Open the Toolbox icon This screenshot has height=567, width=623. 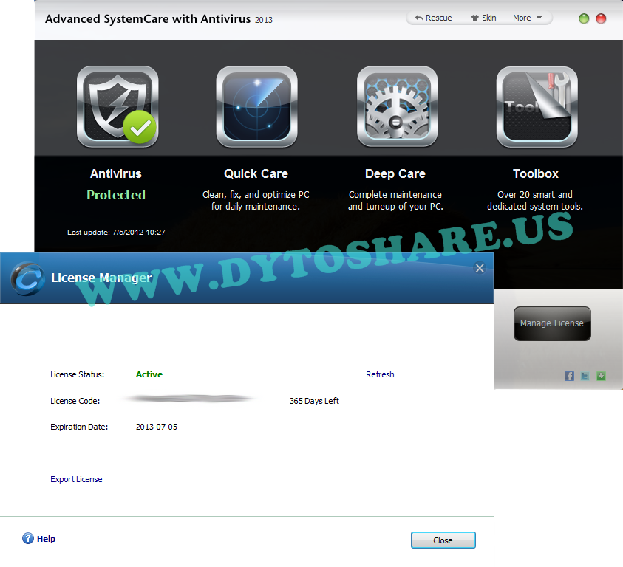pos(537,106)
